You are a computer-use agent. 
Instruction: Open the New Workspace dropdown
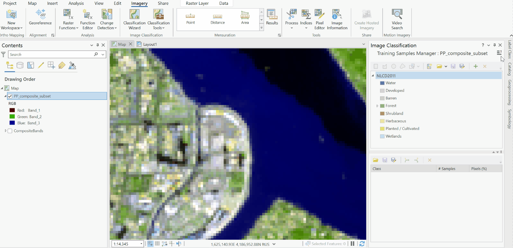[12, 26]
